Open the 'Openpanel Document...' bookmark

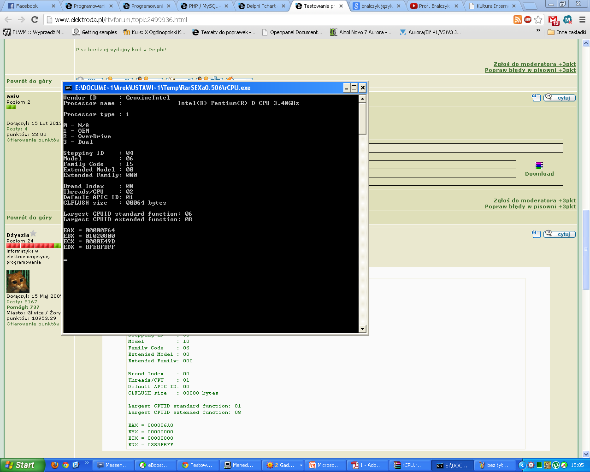pyautogui.click(x=292, y=32)
